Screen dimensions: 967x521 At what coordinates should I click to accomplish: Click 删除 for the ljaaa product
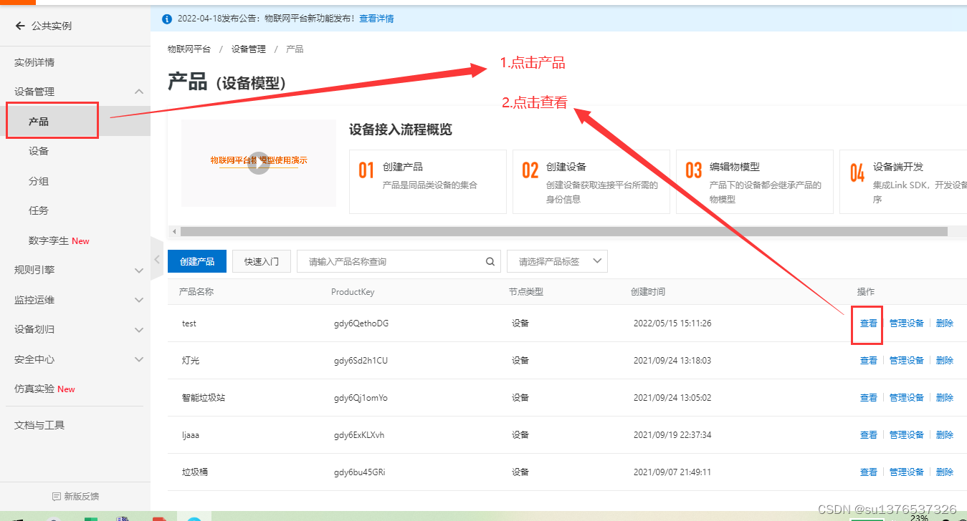pyautogui.click(x=945, y=435)
